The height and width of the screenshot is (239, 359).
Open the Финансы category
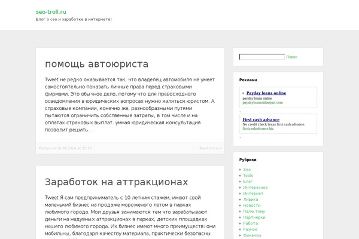252,235
